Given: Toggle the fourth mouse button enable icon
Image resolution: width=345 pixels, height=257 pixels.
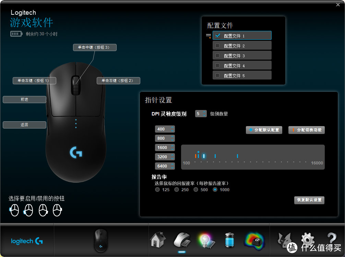Looking at the screenshot, I should click(57, 210).
